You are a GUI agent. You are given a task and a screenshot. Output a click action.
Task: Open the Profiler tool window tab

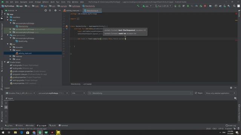tap(30, 125)
